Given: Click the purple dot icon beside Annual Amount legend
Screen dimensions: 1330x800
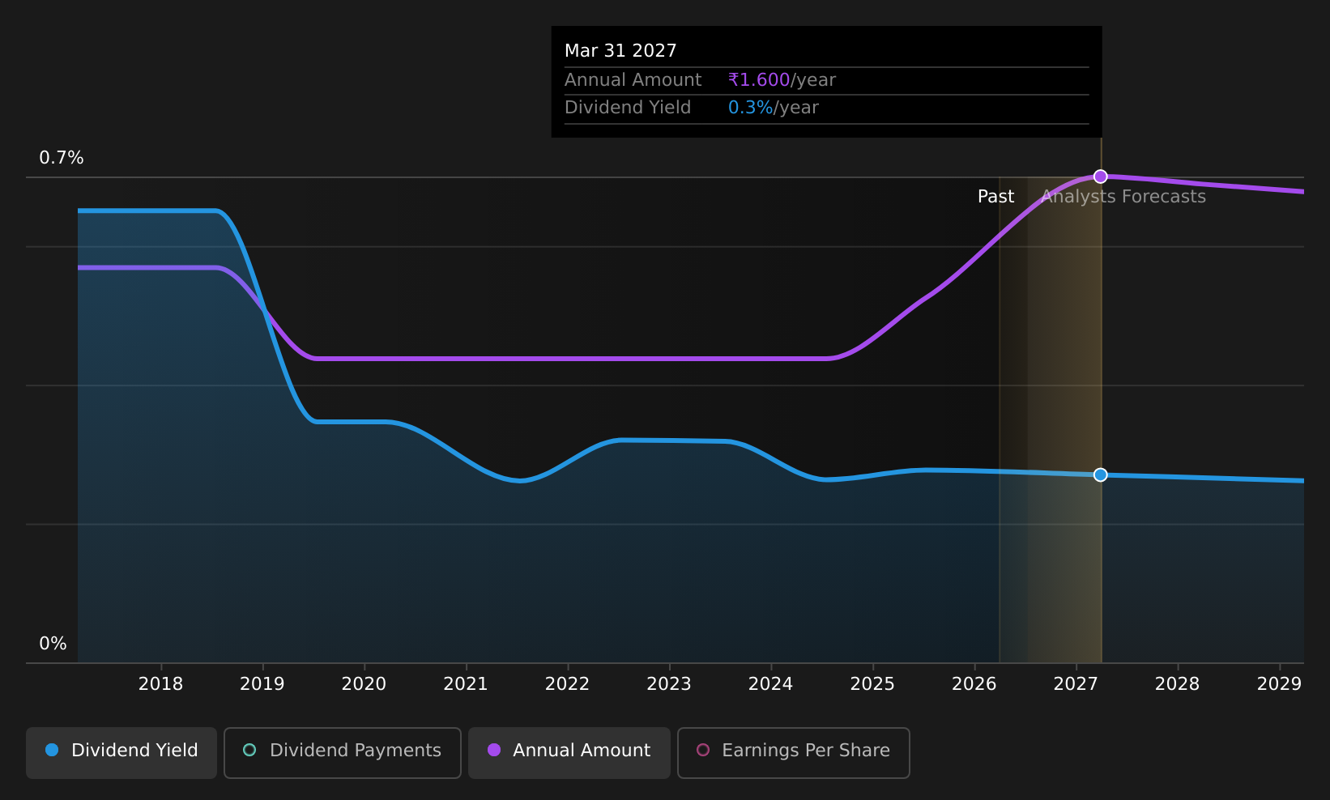Looking at the screenshot, I should tap(494, 750).
